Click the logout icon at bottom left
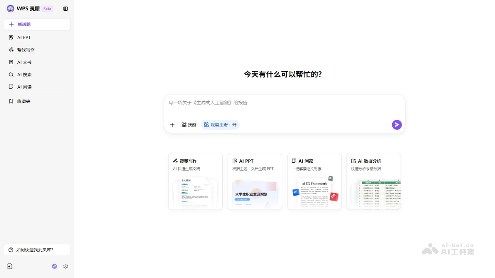The image size is (495, 278). click(9, 266)
